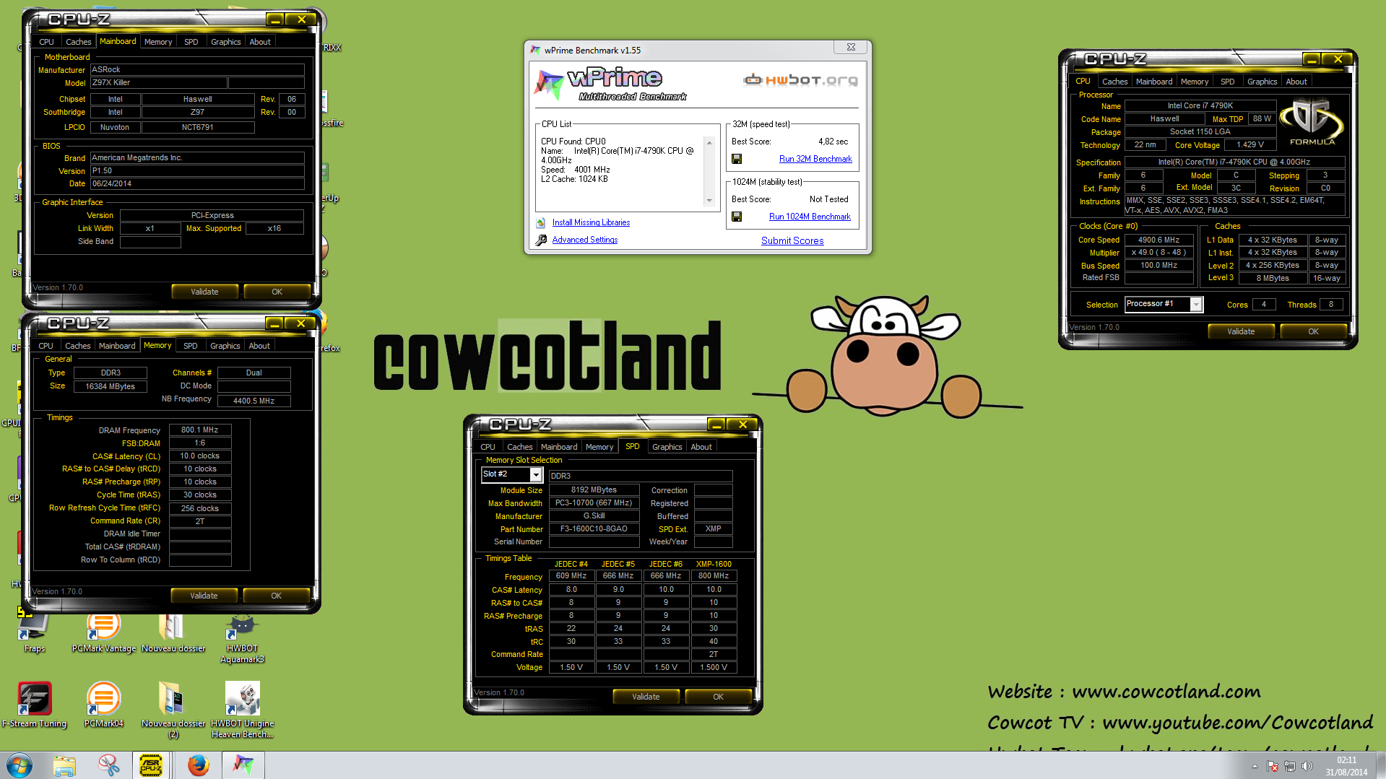
Task: Click the Manufacturer field showing ASRock
Action: (197, 70)
